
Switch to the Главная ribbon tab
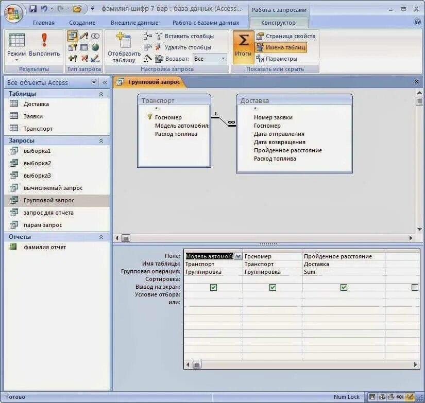pos(44,23)
